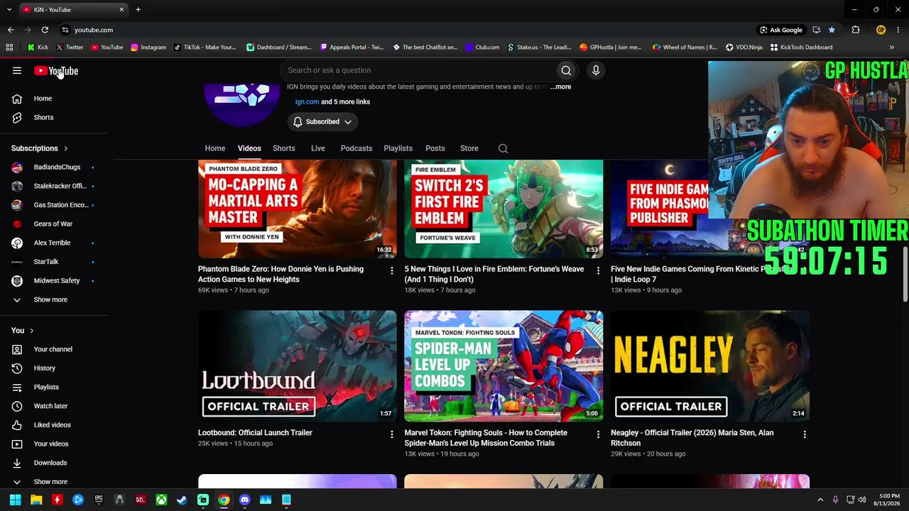Select the channel Videos tab
This screenshot has height=511, width=909.
click(249, 148)
